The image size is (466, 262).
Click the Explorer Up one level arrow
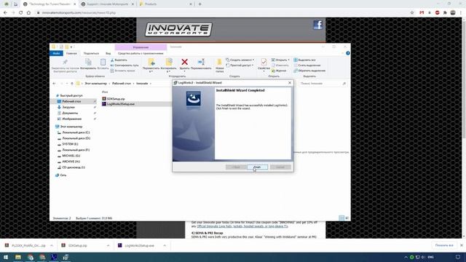pos(72,84)
